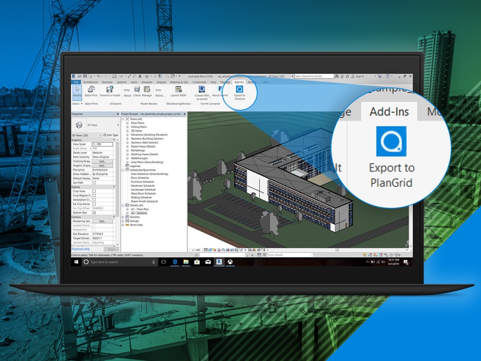Switch to the Annotate tab
The height and width of the screenshot is (361, 481).
pyautogui.click(x=147, y=82)
